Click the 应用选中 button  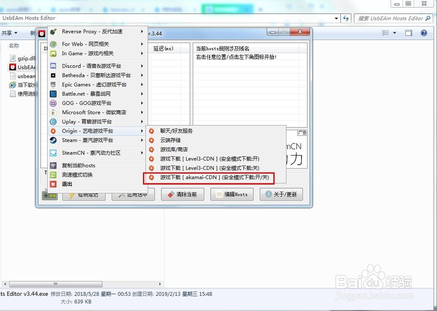coord(133,196)
